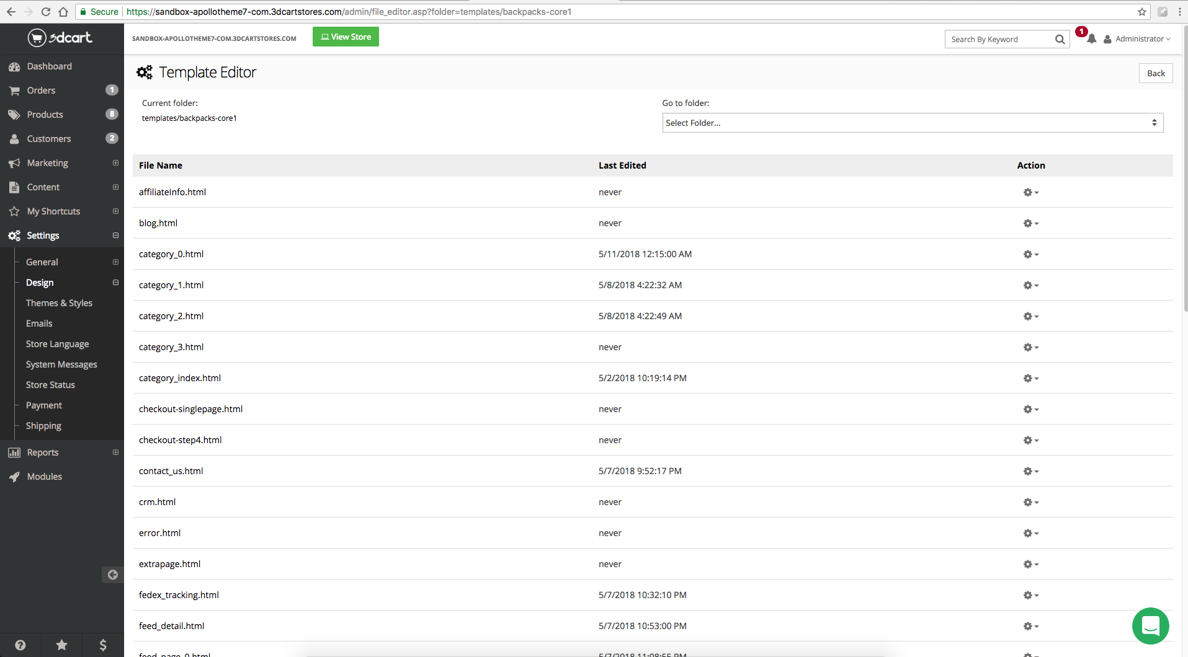
Task: Collapse the sidebar with the arrow icon
Action: pyautogui.click(x=112, y=575)
